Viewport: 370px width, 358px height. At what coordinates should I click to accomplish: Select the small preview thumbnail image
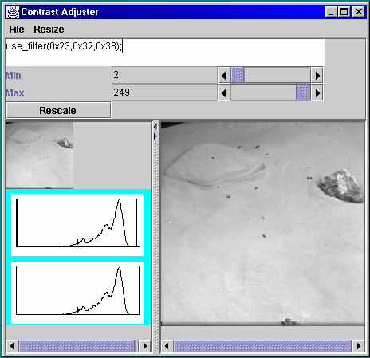point(40,155)
